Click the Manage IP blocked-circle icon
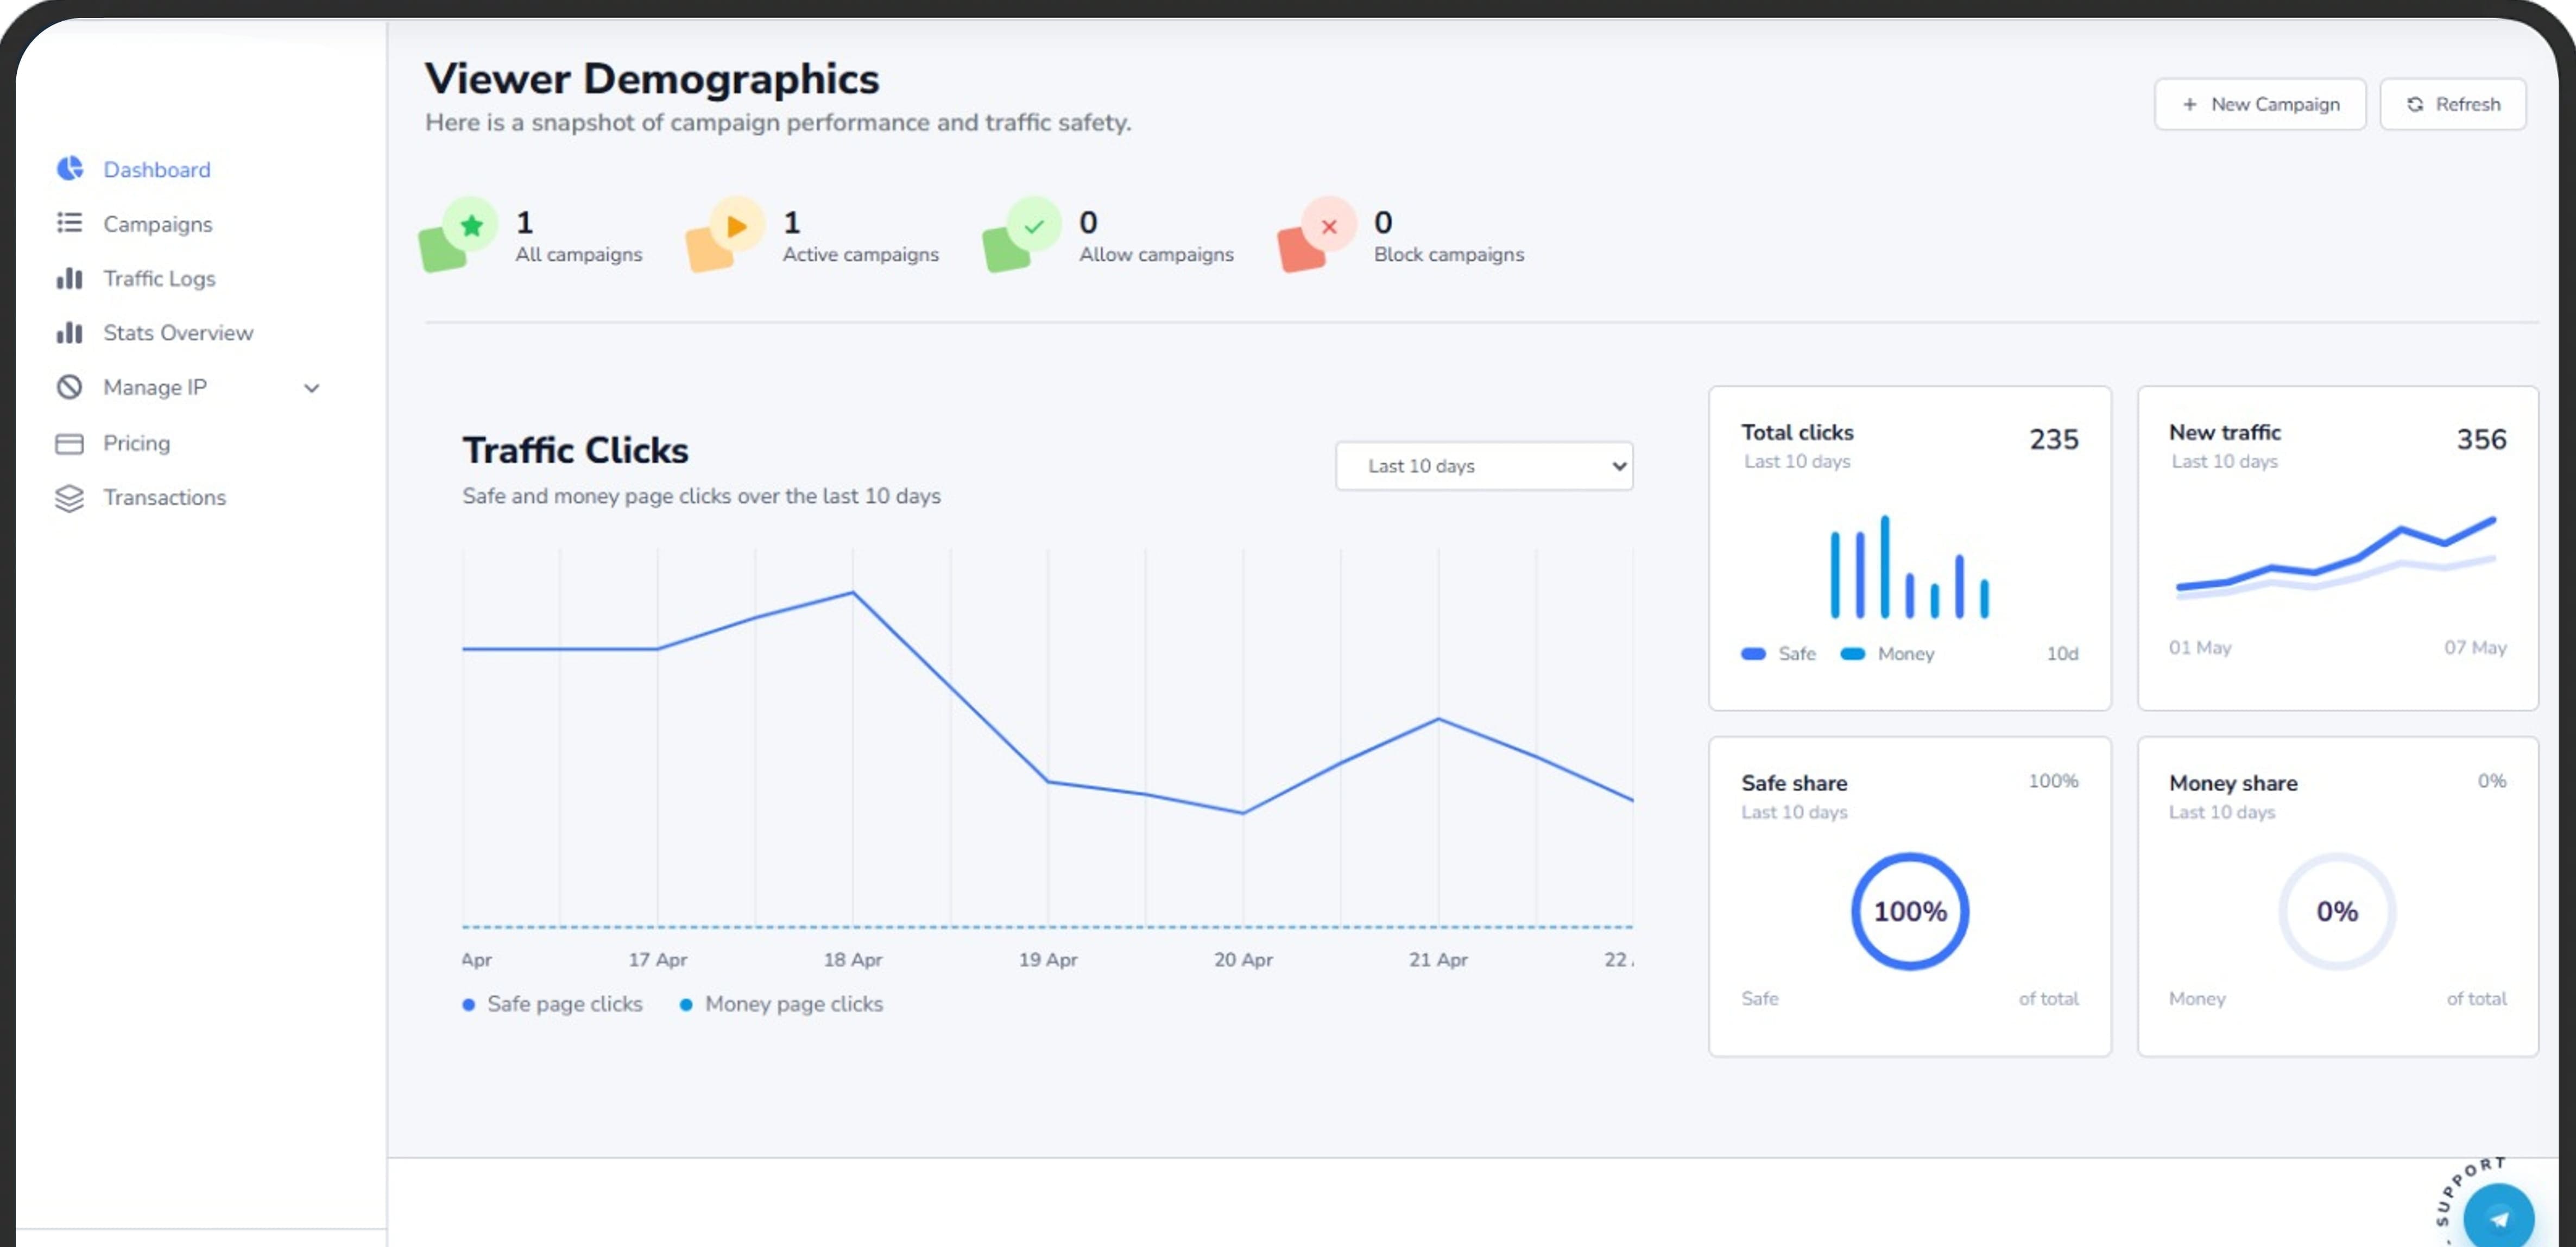 click(x=69, y=387)
